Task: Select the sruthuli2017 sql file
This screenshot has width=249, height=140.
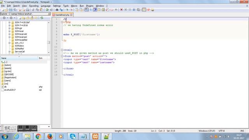Action: pos(10,90)
